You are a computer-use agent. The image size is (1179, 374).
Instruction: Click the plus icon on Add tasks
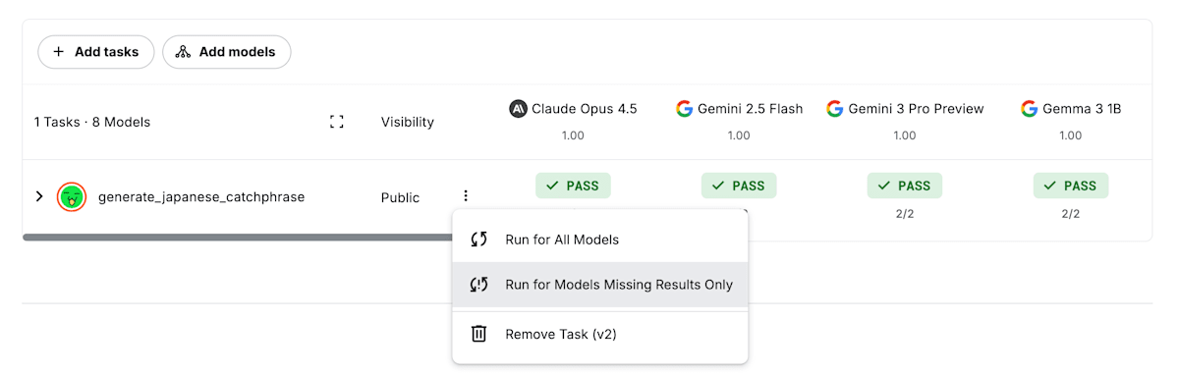click(x=59, y=52)
